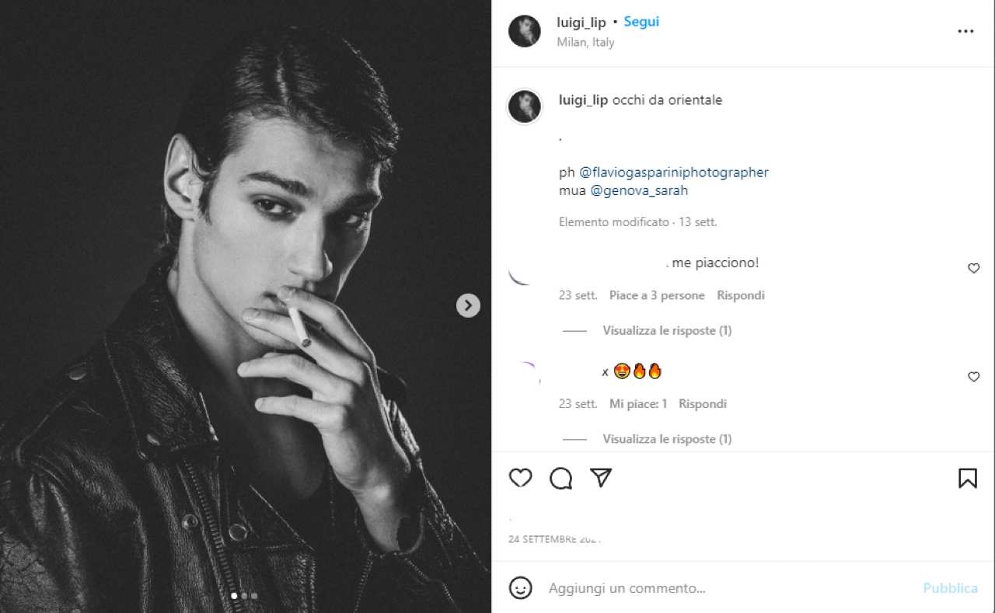
Task: Save post with bookmark icon
Action: tap(967, 478)
